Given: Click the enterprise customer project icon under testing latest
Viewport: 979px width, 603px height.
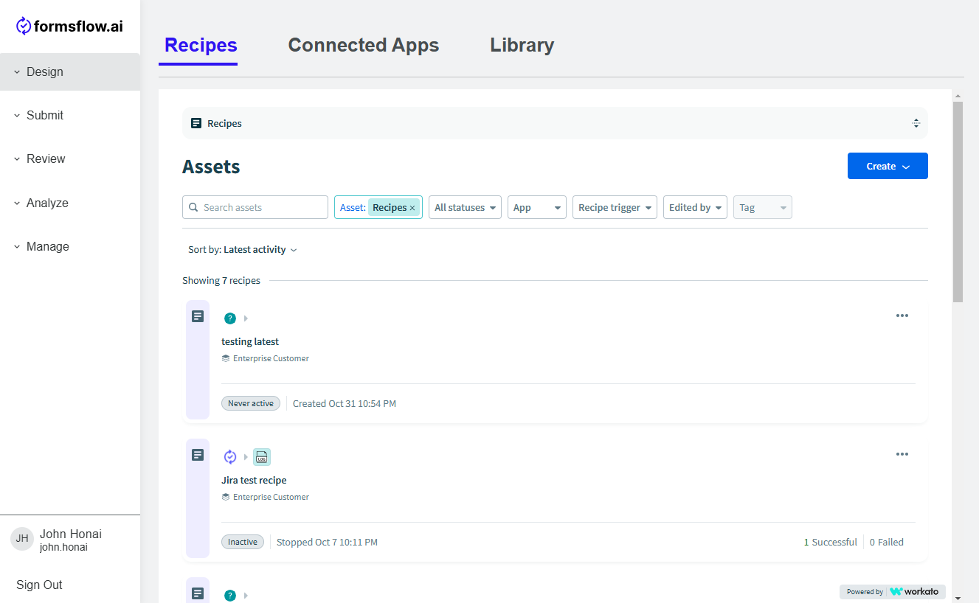Looking at the screenshot, I should [226, 358].
